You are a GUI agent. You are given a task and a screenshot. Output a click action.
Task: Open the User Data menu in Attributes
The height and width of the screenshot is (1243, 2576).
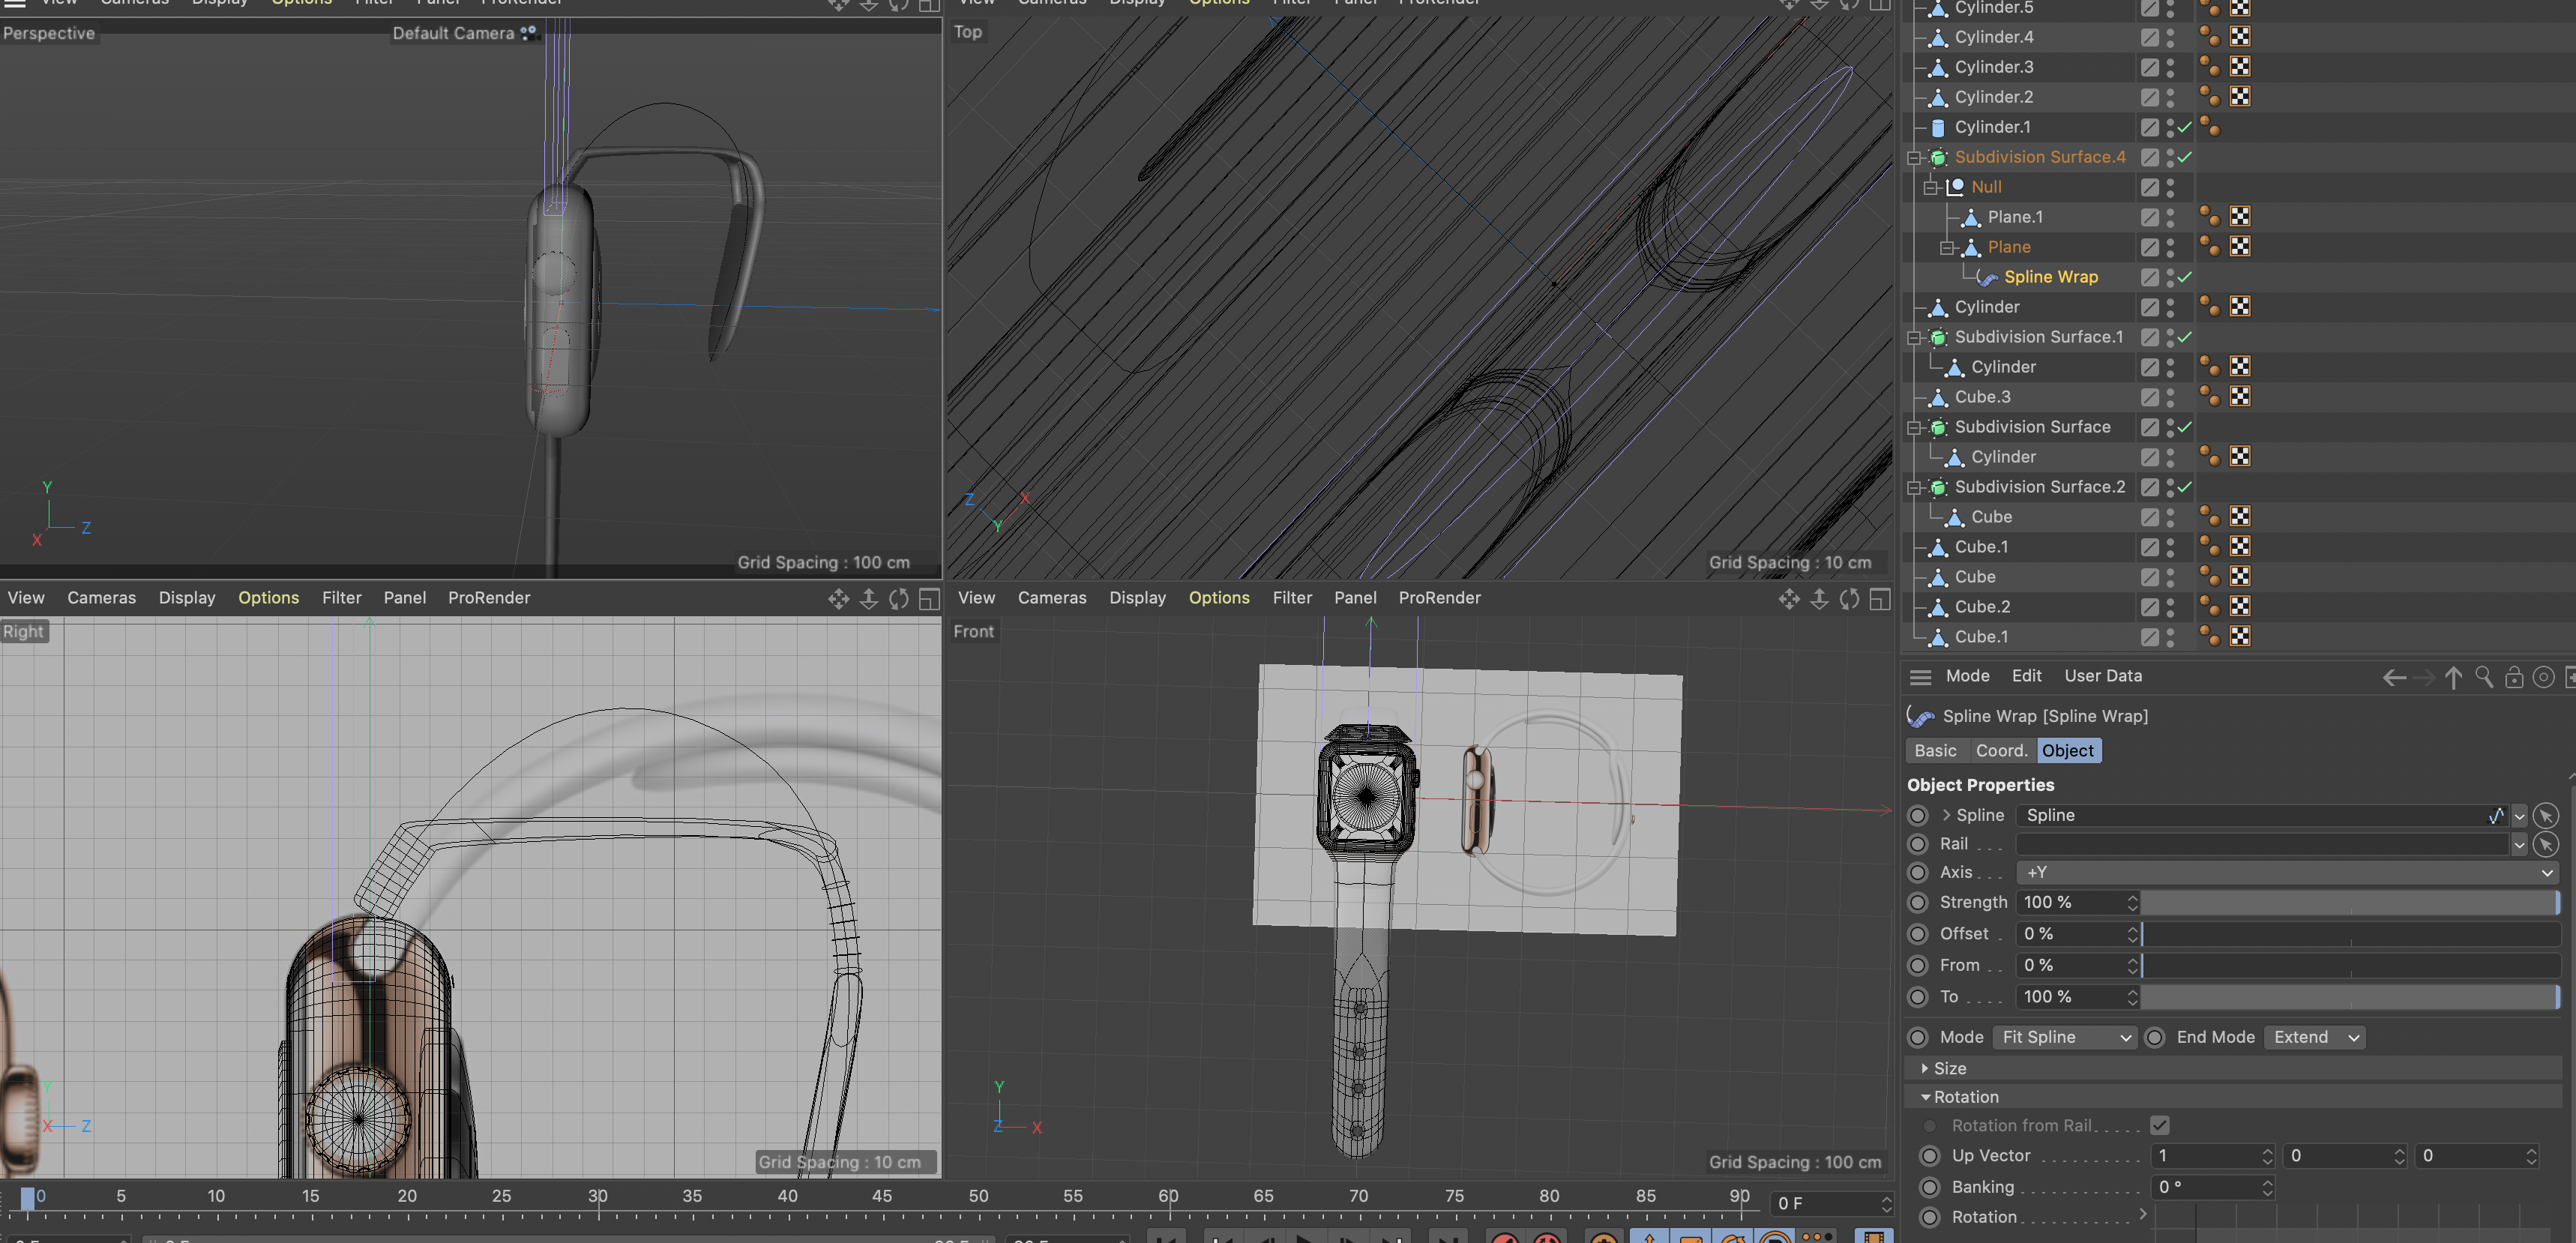(x=2102, y=676)
